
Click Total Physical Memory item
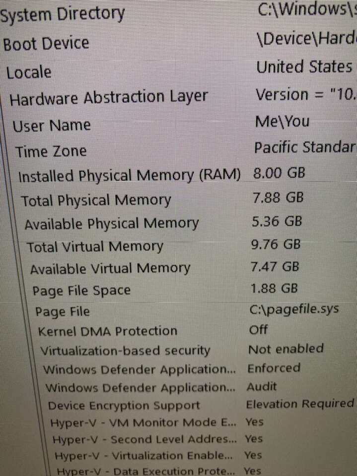point(96,200)
